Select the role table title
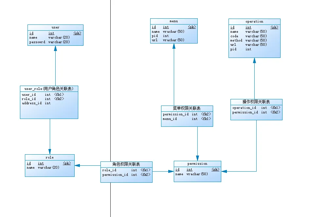328x217 pixels. [49, 158]
